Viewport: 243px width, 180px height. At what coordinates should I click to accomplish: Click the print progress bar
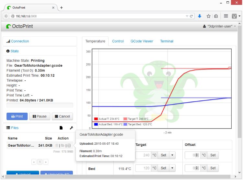(40, 105)
